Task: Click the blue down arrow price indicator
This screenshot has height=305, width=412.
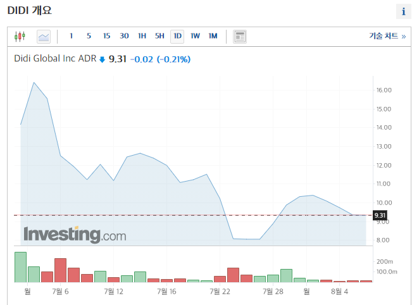Action: tap(103, 60)
